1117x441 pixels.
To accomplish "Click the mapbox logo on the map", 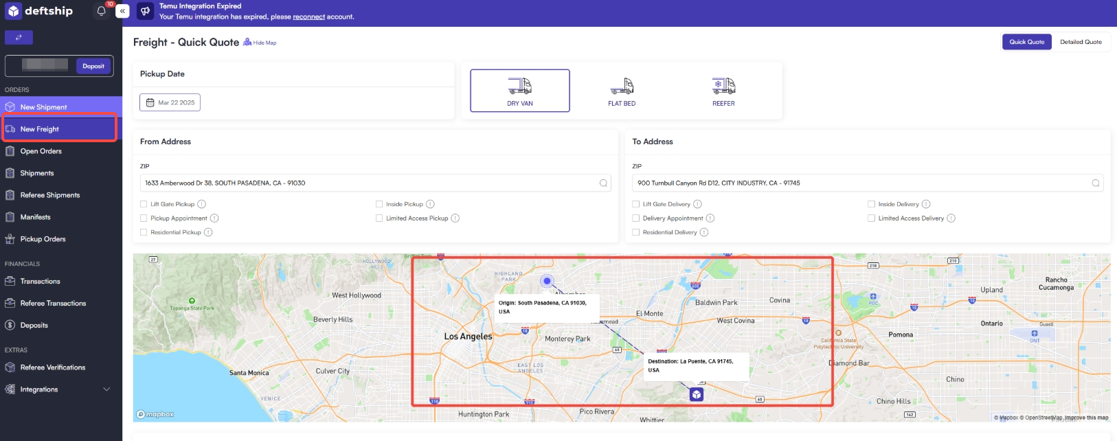I will coord(155,414).
